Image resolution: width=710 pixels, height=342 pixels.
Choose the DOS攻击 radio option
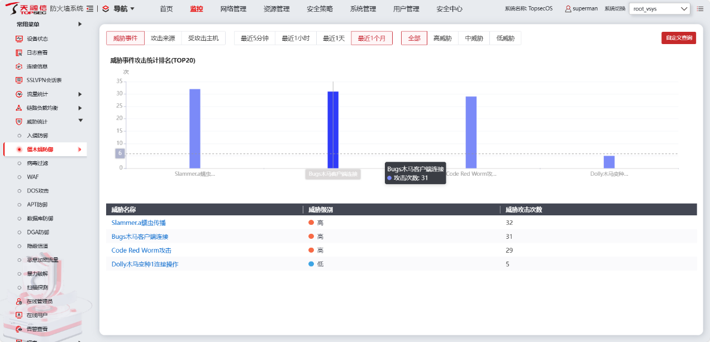(x=20, y=191)
